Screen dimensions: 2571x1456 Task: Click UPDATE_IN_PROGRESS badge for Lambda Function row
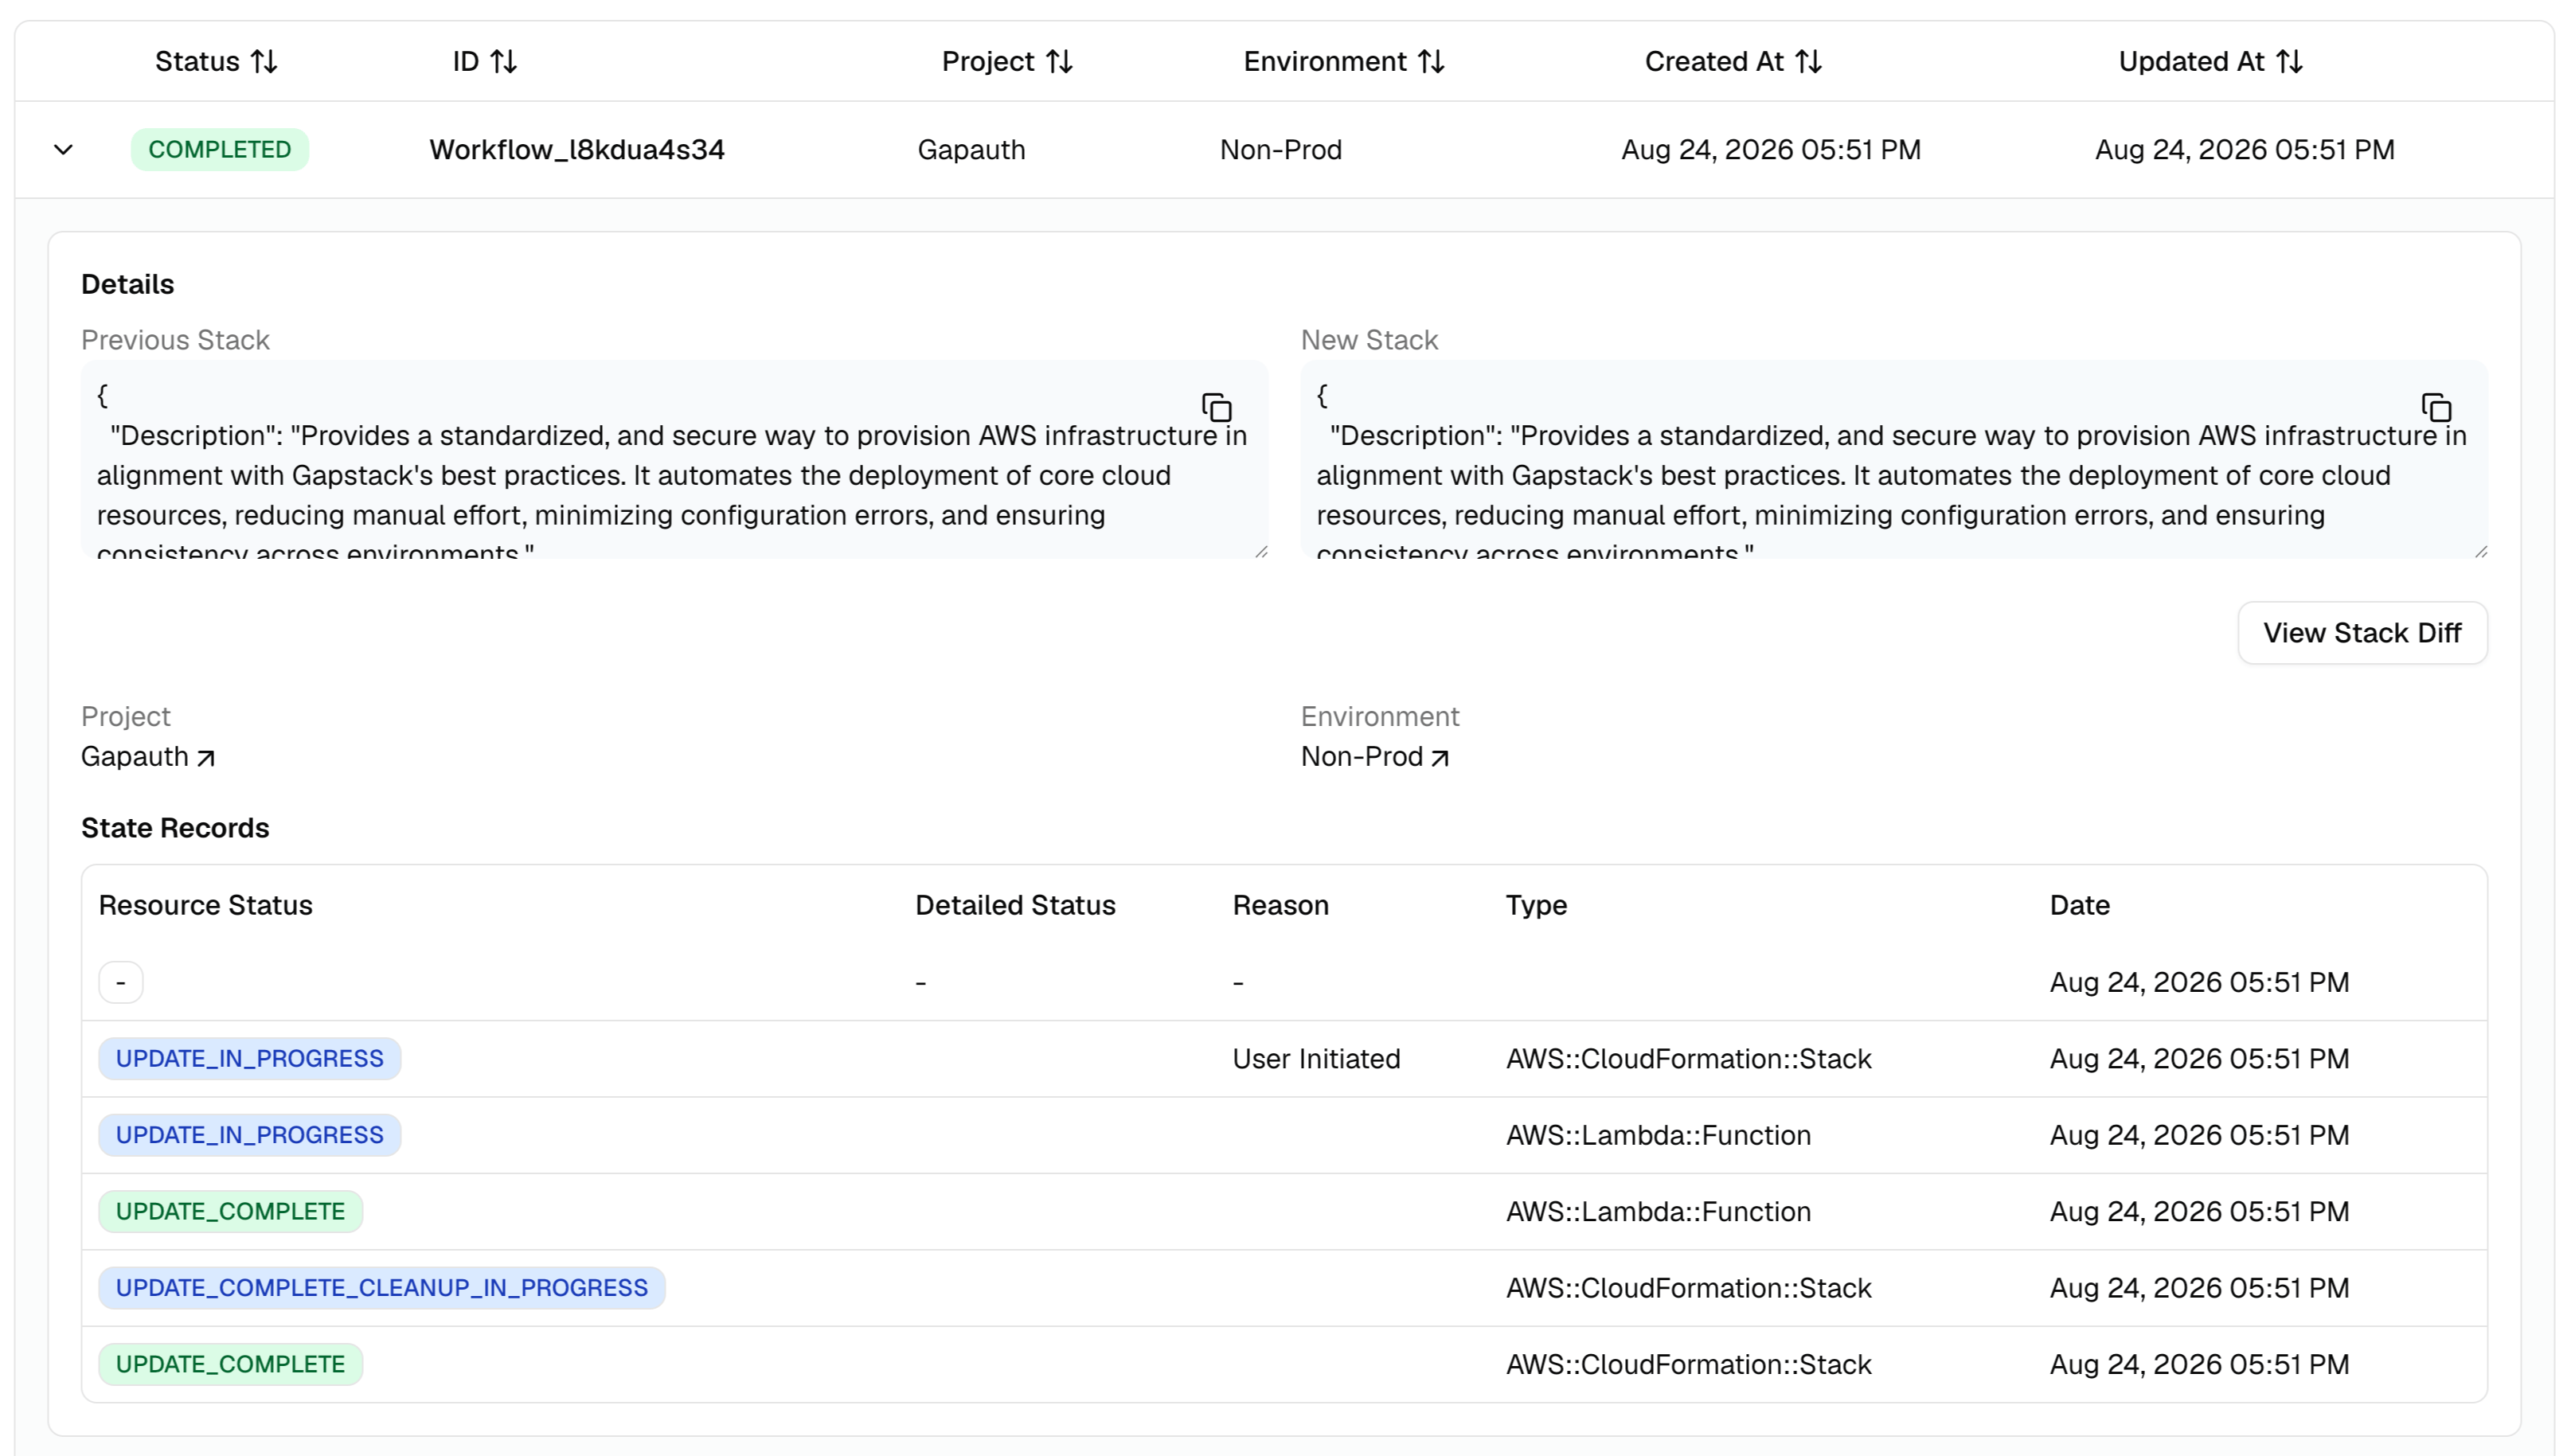pos(250,1136)
